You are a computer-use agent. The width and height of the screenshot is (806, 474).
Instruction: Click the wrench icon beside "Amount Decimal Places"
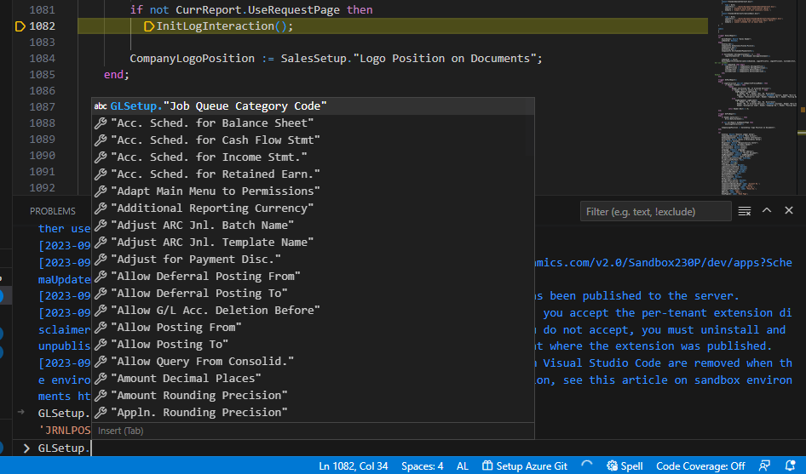101,378
